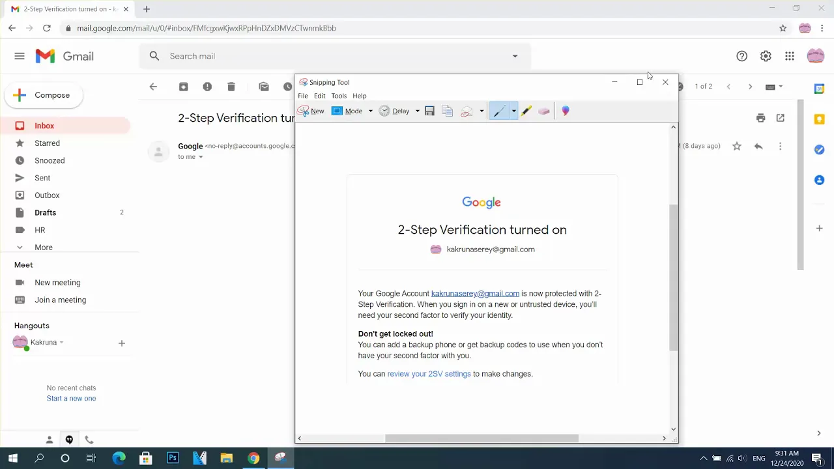834x469 pixels.
Task: Reload page in Chrome
Action: point(47,28)
